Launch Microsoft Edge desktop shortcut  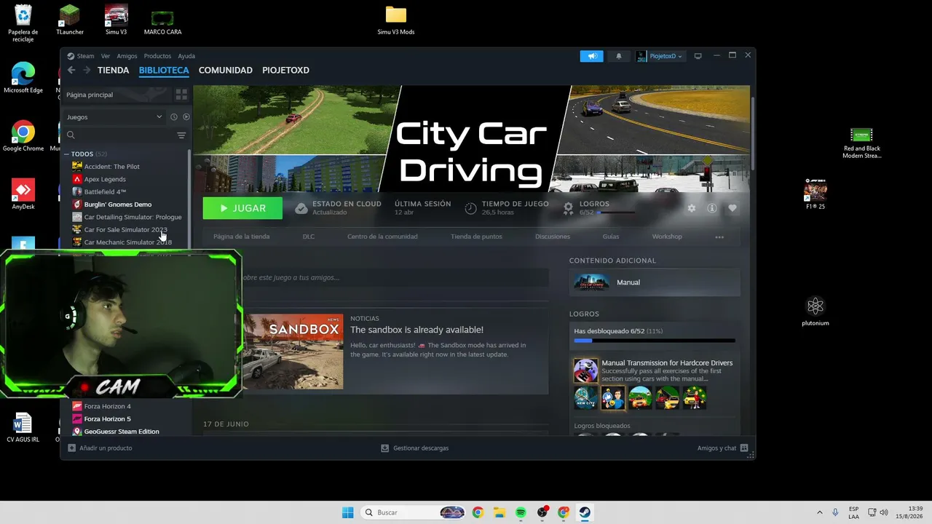point(23,78)
